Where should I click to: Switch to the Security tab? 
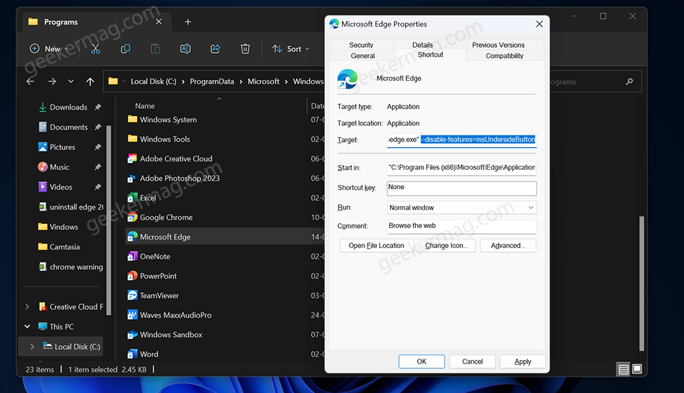361,45
